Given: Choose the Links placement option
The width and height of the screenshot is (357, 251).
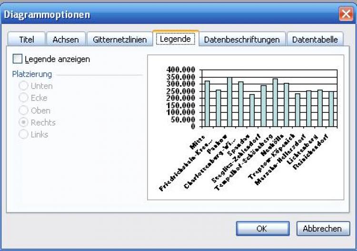Looking at the screenshot, I should click(23, 135).
